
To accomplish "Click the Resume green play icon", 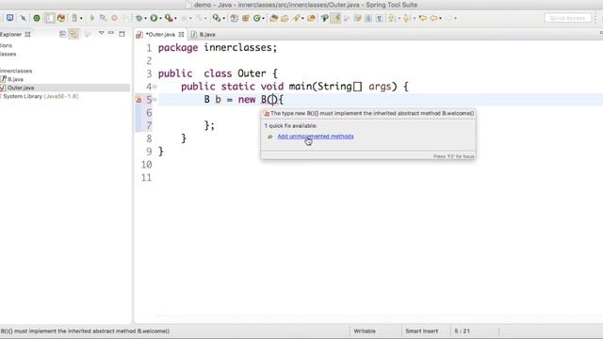I will tap(92, 18).
